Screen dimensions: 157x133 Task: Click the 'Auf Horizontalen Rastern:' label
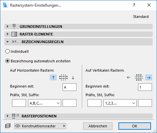[x=32, y=70]
